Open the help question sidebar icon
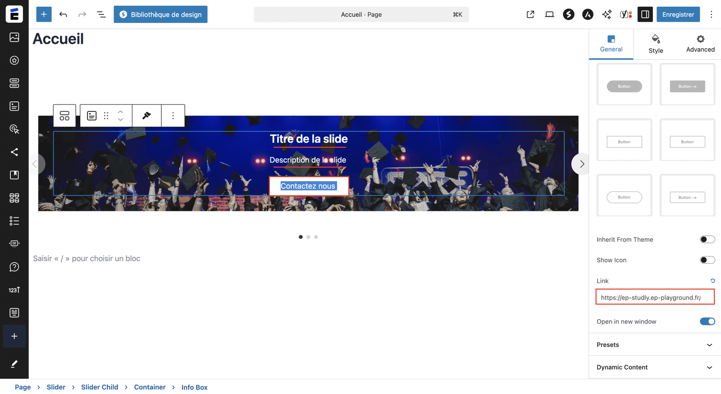The width and height of the screenshot is (721, 394). point(14,267)
